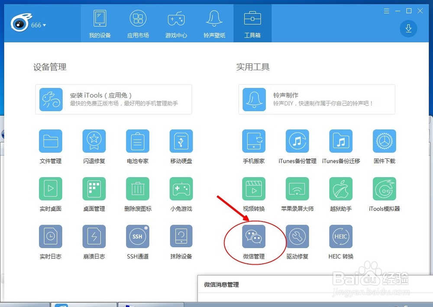This screenshot has height=307, width=433.
Task: Switch to 应用市场 tab
Action: pyautogui.click(x=138, y=23)
